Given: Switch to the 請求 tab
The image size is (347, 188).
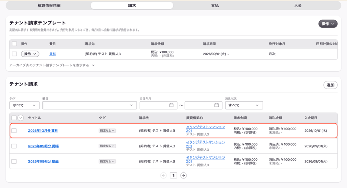Looking at the screenshot, I should [132, 6].
